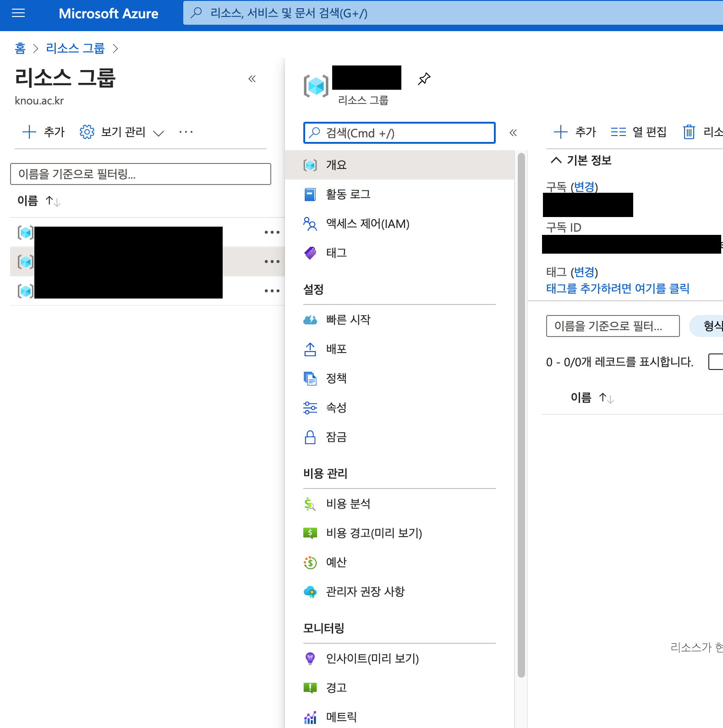The height and width of the screenshot is (728, 723).
Task: Collapse the resource menu sidebar
Action: (x=513, y=133)
